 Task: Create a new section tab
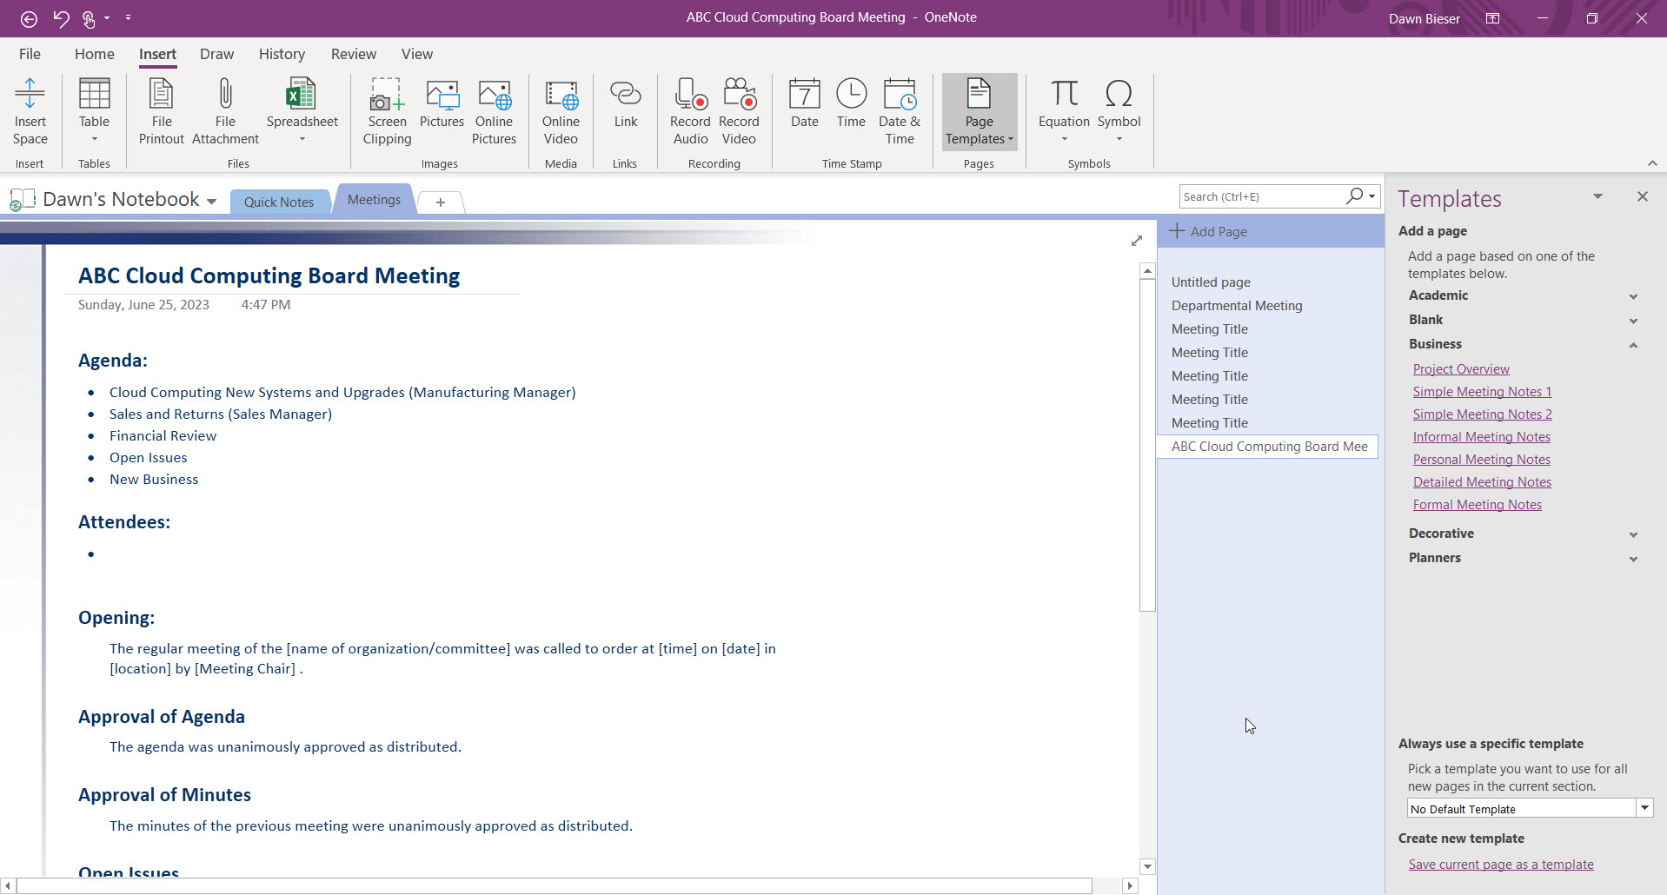point(440,202)
